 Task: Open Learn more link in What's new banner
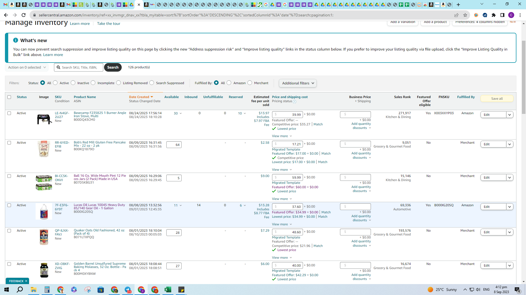point(53,55)
